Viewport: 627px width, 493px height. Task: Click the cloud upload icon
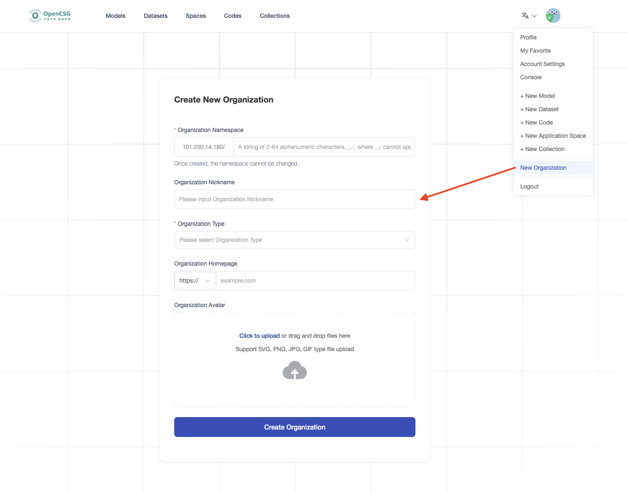[x=294, y=370]
